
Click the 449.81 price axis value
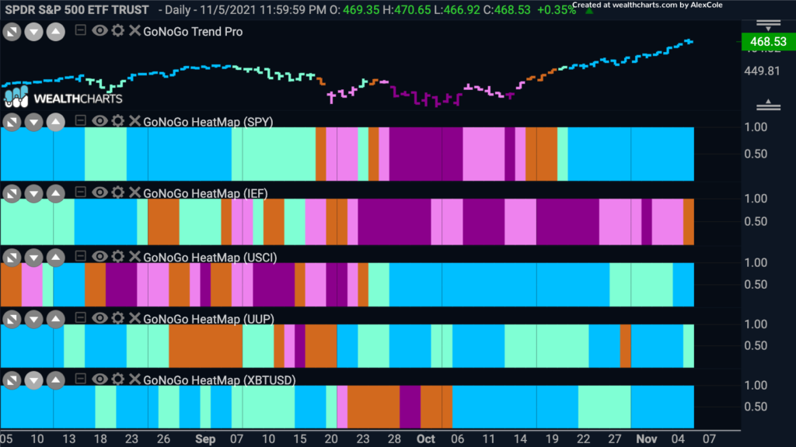pos(762,71)
